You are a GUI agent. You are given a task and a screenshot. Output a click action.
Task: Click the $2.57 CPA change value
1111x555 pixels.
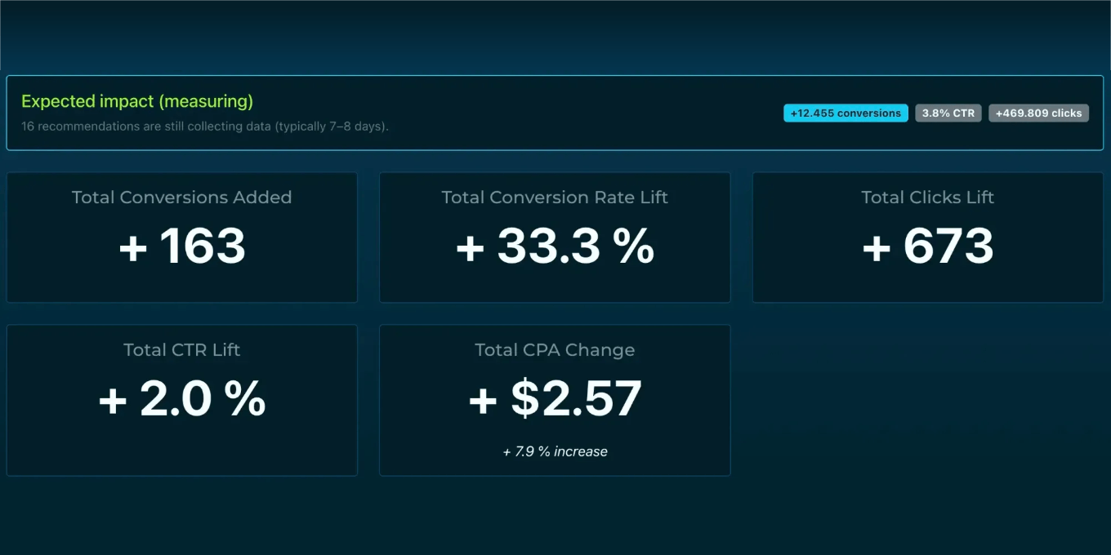[576, 398]
